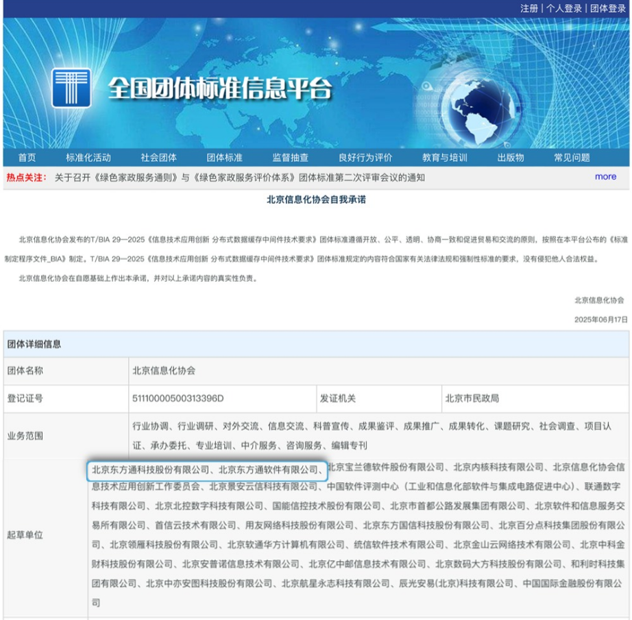This screenshot has height=620, width=632.
Task: Open the 个人登录 personal login link
Action: (x=564, y=8)
